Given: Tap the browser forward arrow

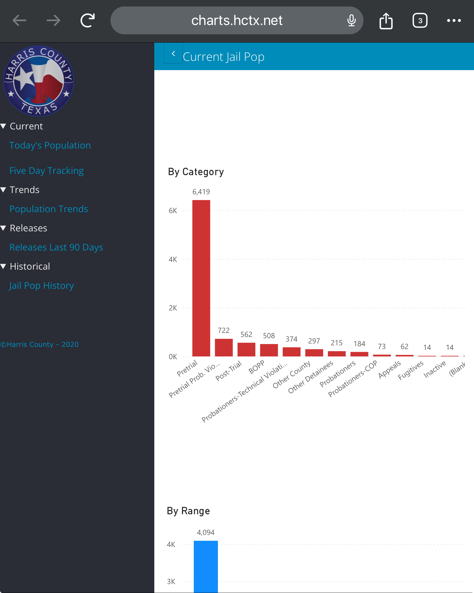Looking at the screenshot, I should (x=53, y=21).
